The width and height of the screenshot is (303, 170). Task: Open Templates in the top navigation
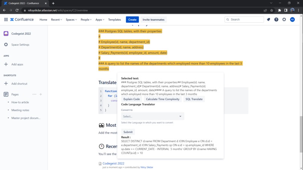(x=114, y=20)
